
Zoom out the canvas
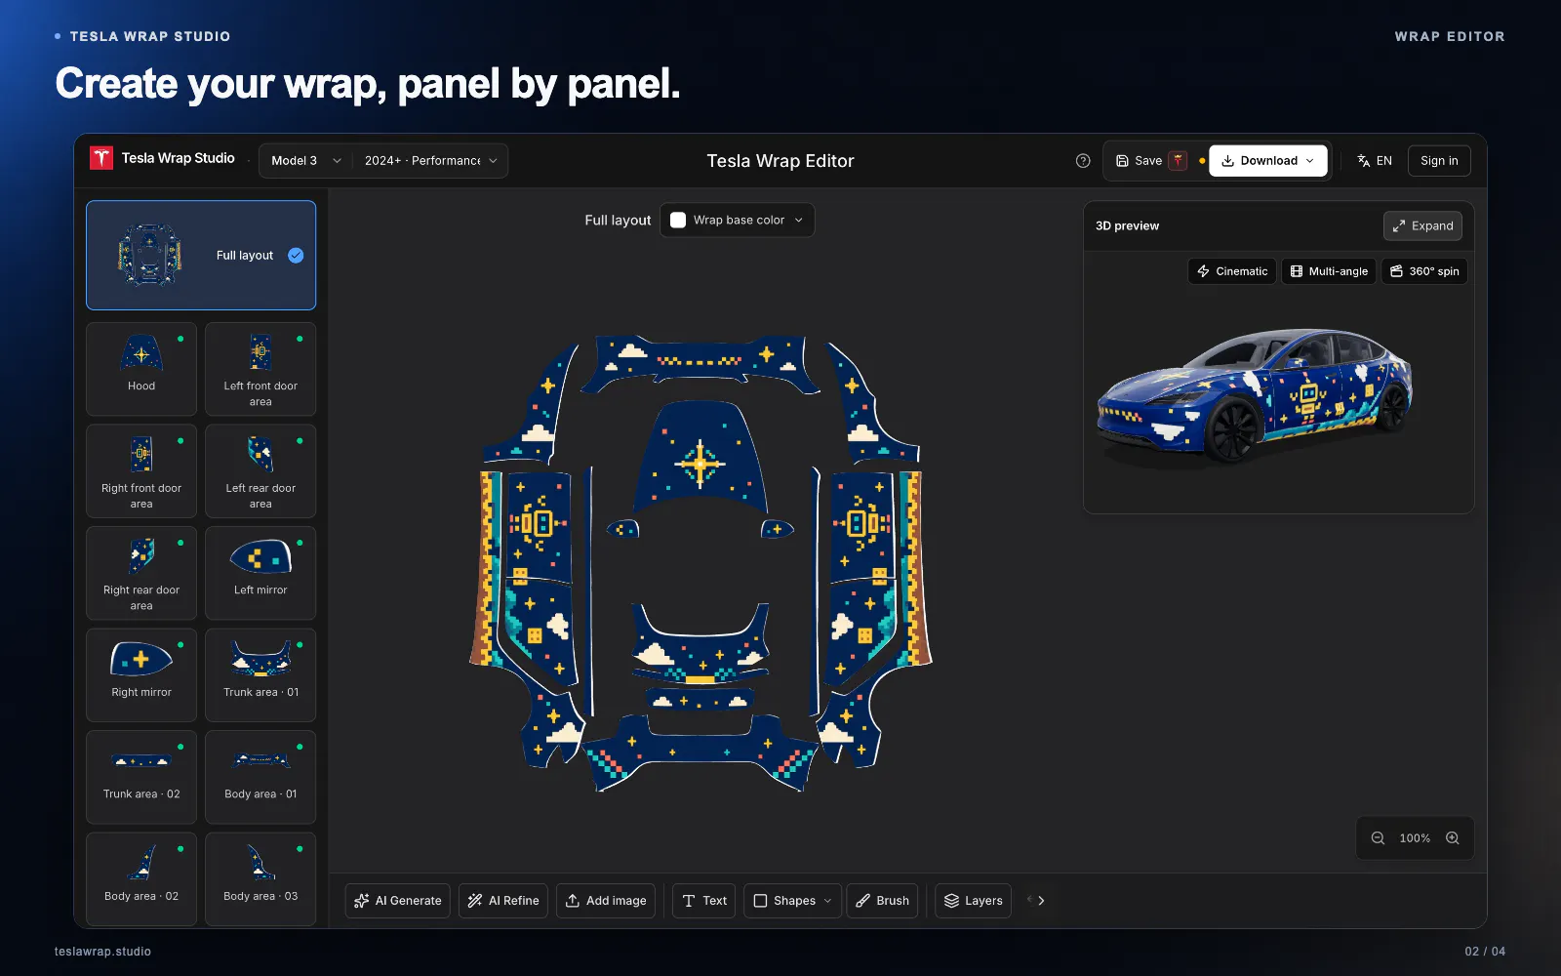pyautogui.click(x=1378, y=838)
